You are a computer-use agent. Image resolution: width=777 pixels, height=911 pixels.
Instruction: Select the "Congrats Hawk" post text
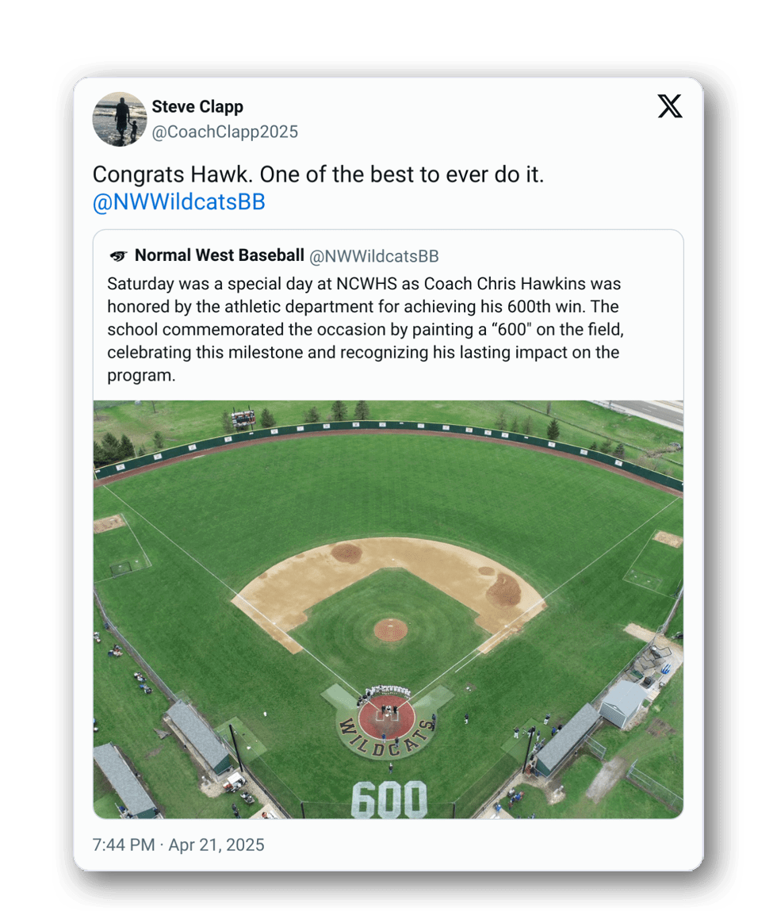coord(319,174)
